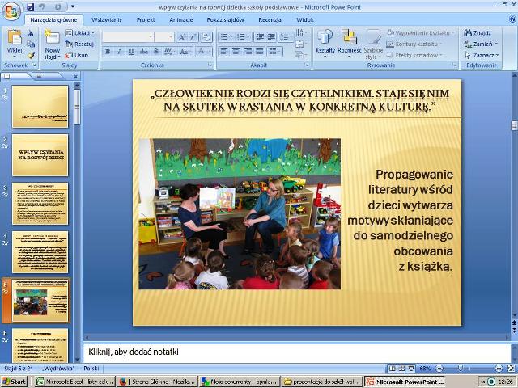Open the font color button
Screen dimensions: 518x388
202,52
